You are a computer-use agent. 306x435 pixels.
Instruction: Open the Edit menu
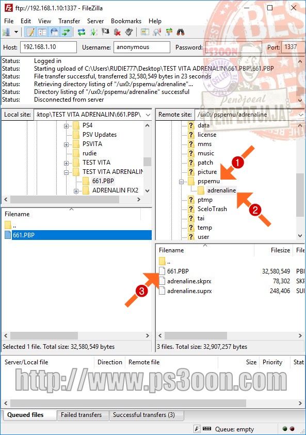(x=26, y=21)
